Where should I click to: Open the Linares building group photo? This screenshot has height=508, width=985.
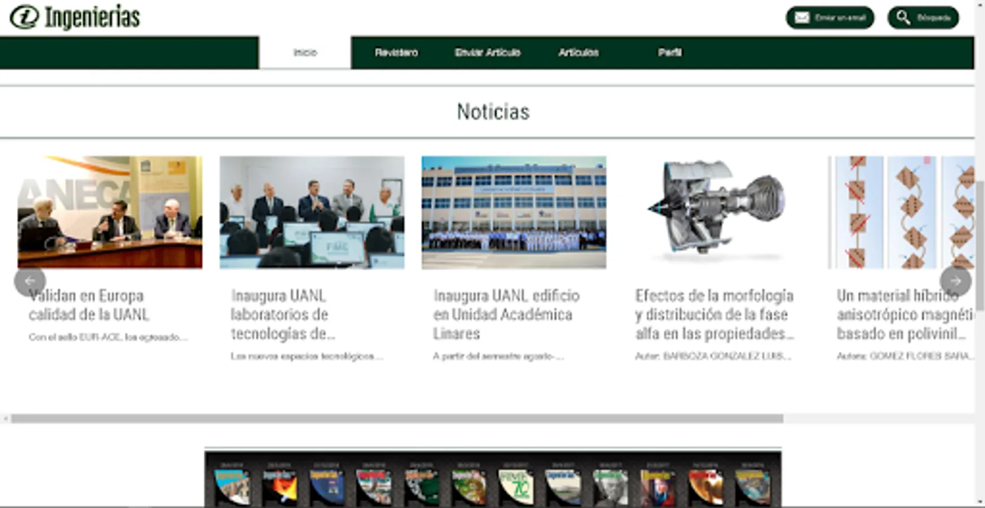click(x=514, y=212)
